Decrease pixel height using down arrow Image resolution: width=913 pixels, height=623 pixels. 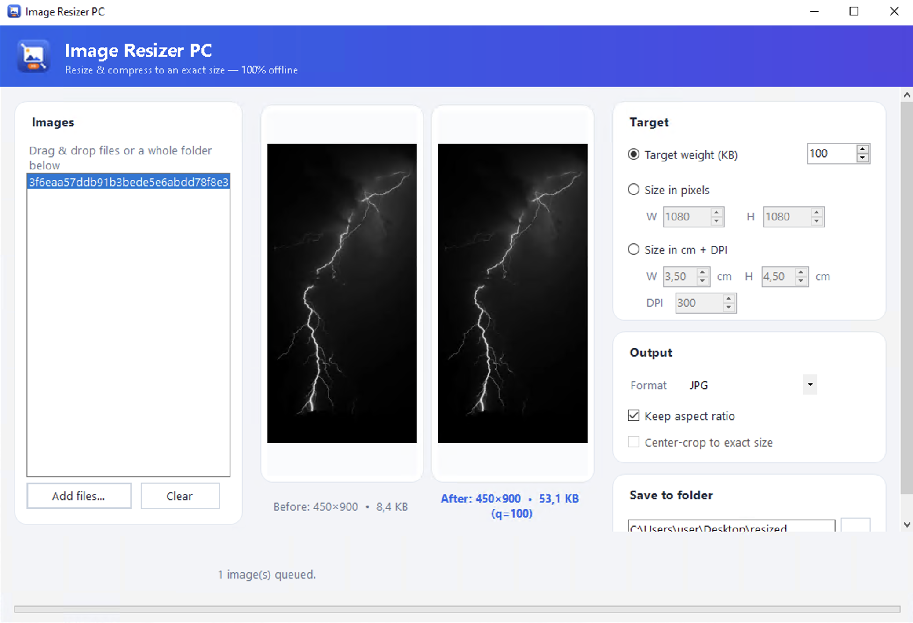click(817, 221)
